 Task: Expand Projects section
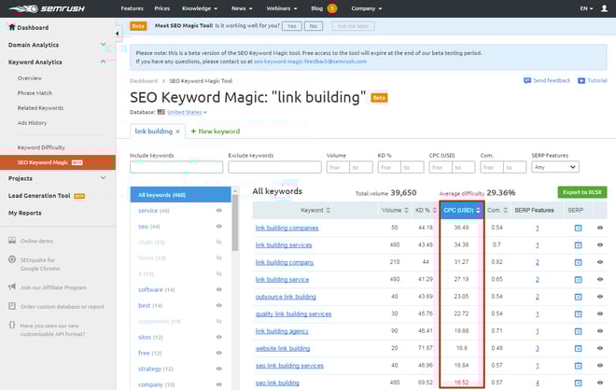click(103, 178)
